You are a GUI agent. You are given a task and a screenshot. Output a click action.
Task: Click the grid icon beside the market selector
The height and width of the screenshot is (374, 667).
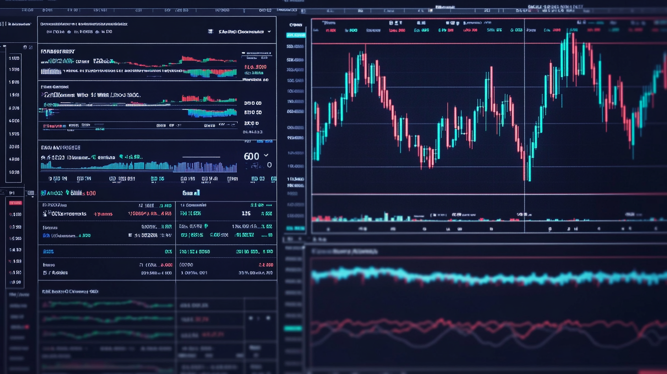pyautogui.click(x=210, y=31)
